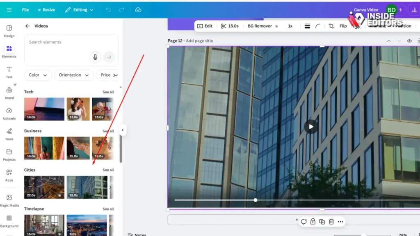Open the Design sidebar tab

[9, 31]
